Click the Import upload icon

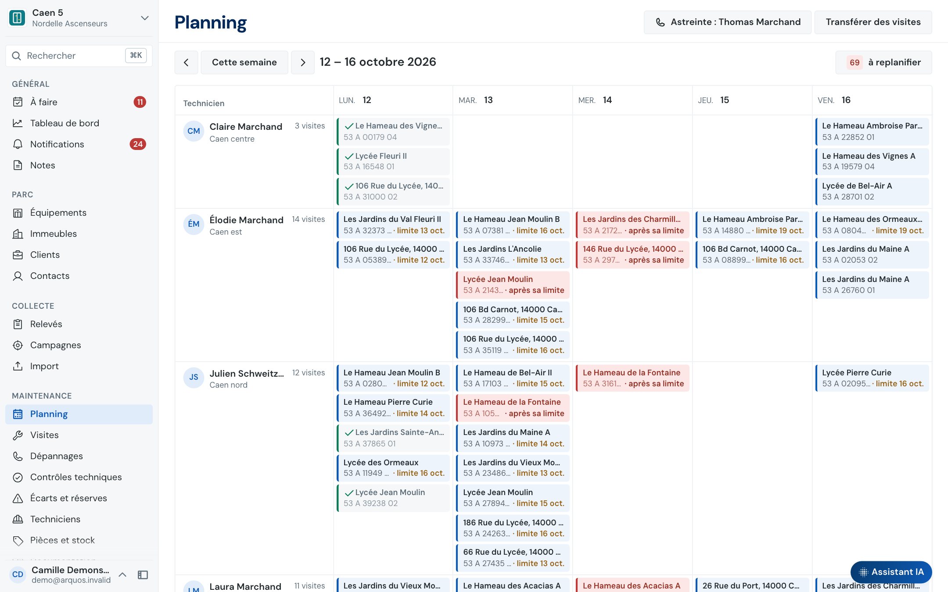click(18, 366)
